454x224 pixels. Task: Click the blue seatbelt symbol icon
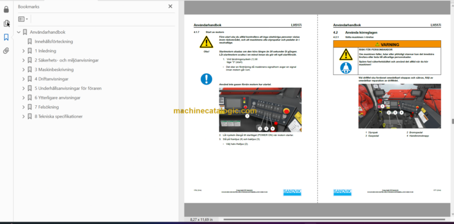pos(346,68)
